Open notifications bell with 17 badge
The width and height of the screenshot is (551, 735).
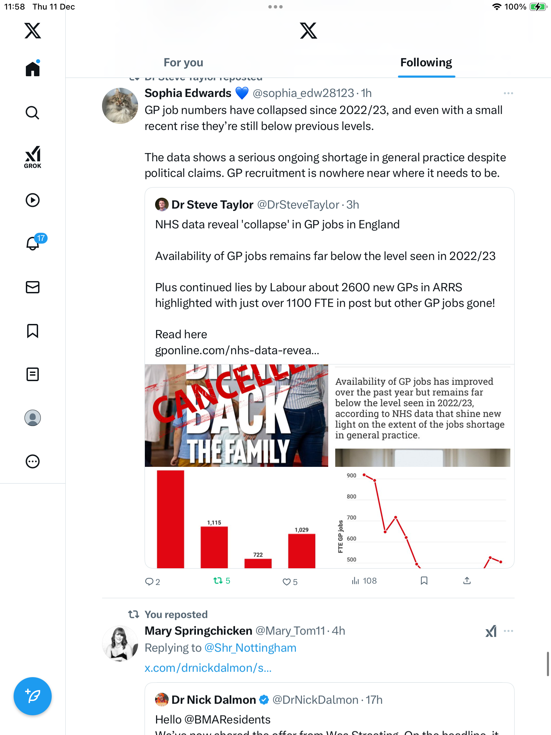click(33, 243)
